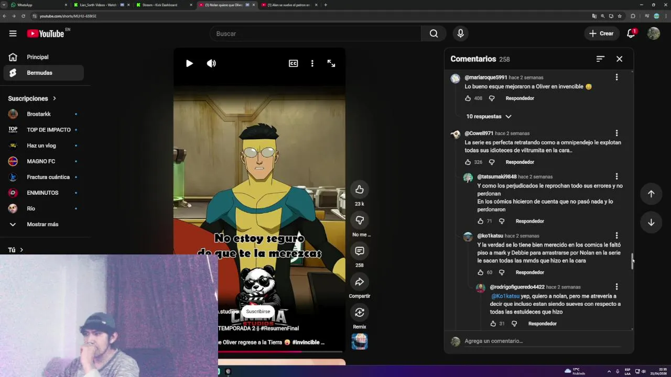The height and width of the screenshot is (377, 671).
Task: Reply to @tatsumaki9848's reply
Action: point(529,221)
